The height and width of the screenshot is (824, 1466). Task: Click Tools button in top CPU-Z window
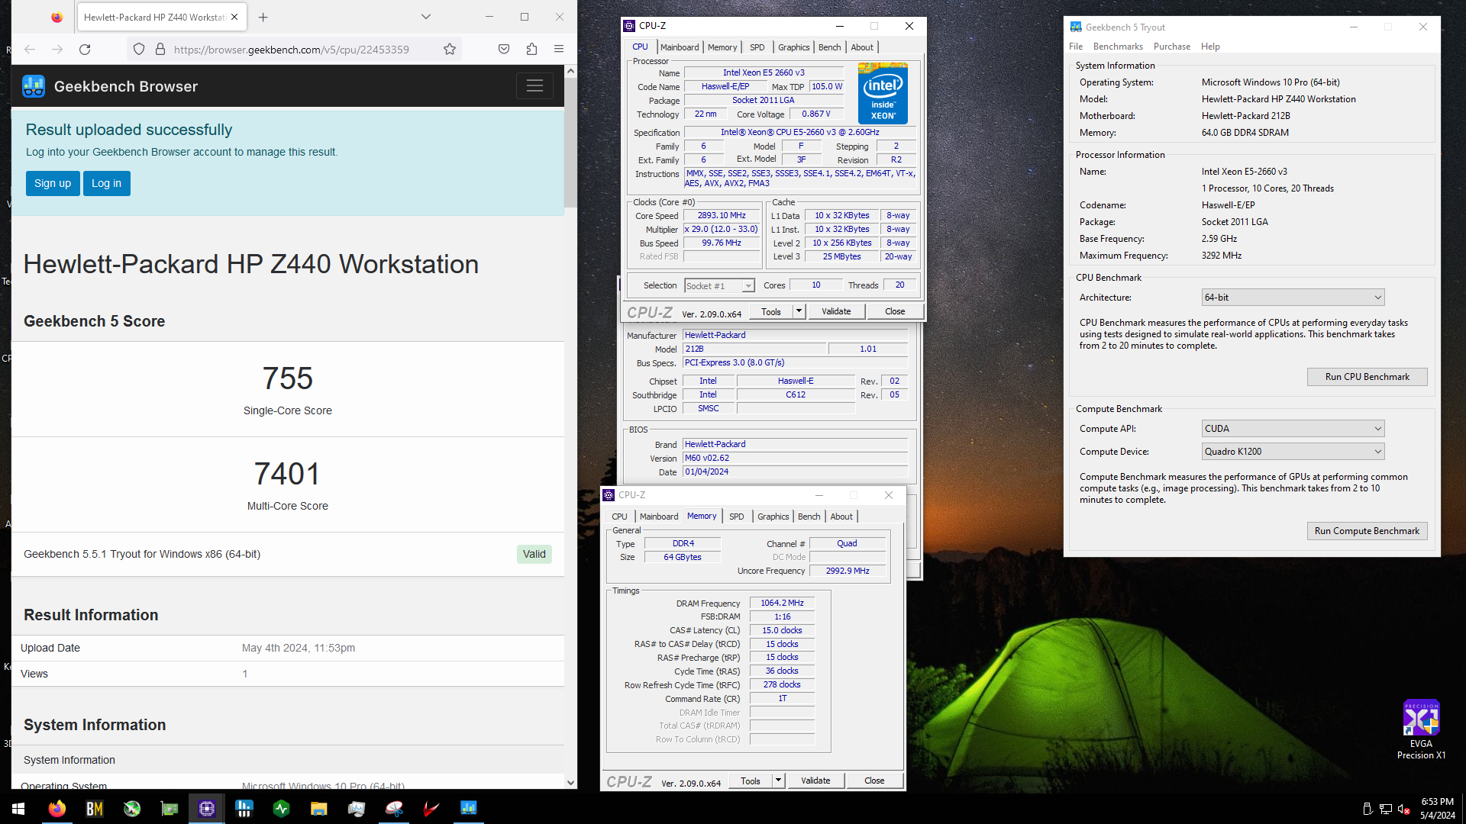pos(771,311)
